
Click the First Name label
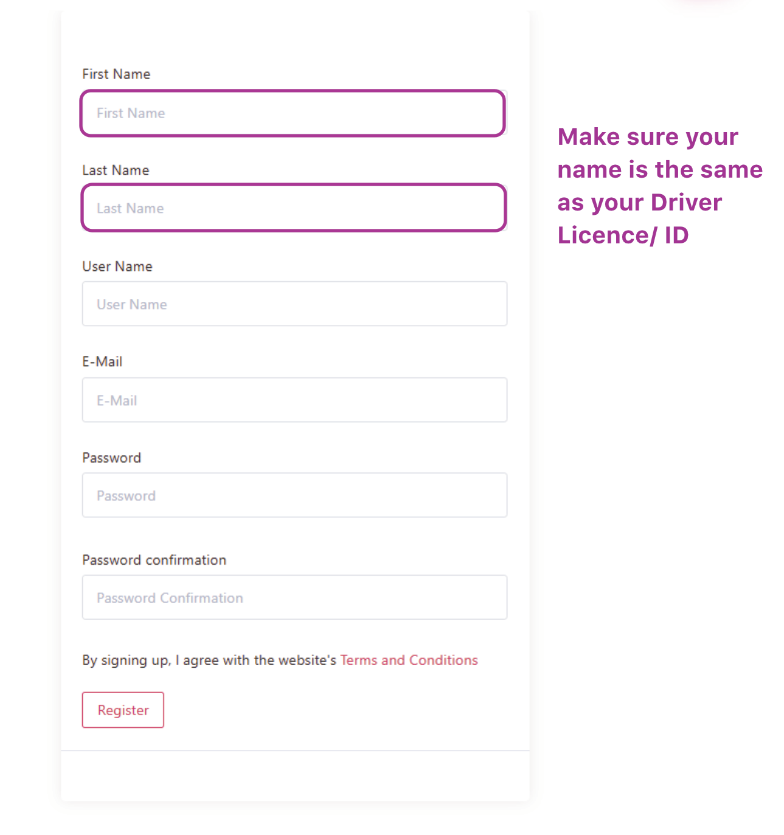116,74
